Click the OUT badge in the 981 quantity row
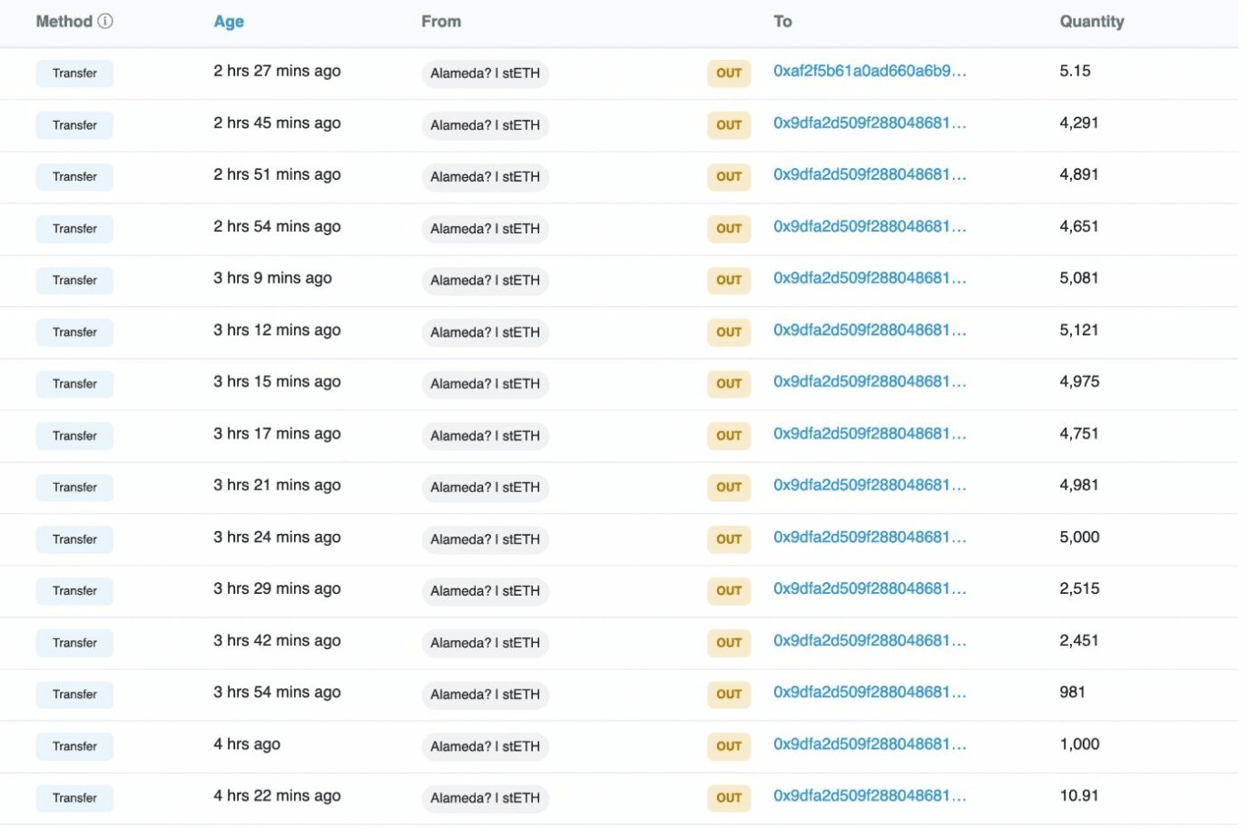The image size is (1249, 829). click(x=729, y=695)
